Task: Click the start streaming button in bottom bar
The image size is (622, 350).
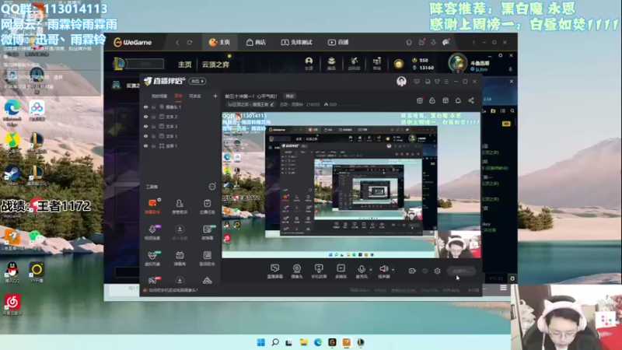Action: coord(461,271)
